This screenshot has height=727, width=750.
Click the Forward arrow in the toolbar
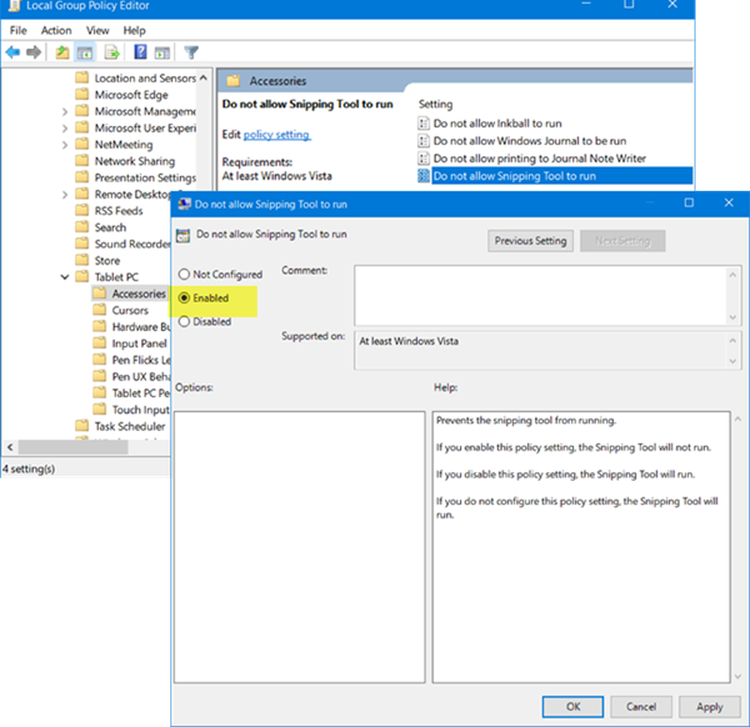click(x=34, y=52)
